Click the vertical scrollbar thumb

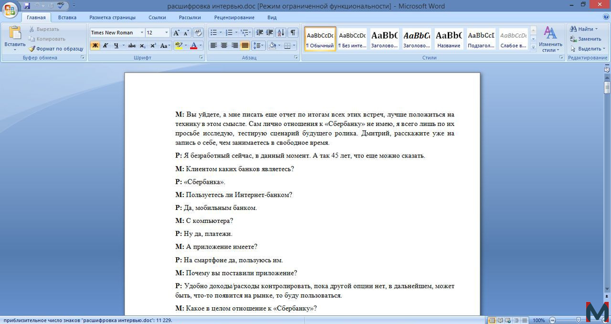pyautogui.click(x=607, y=87)
